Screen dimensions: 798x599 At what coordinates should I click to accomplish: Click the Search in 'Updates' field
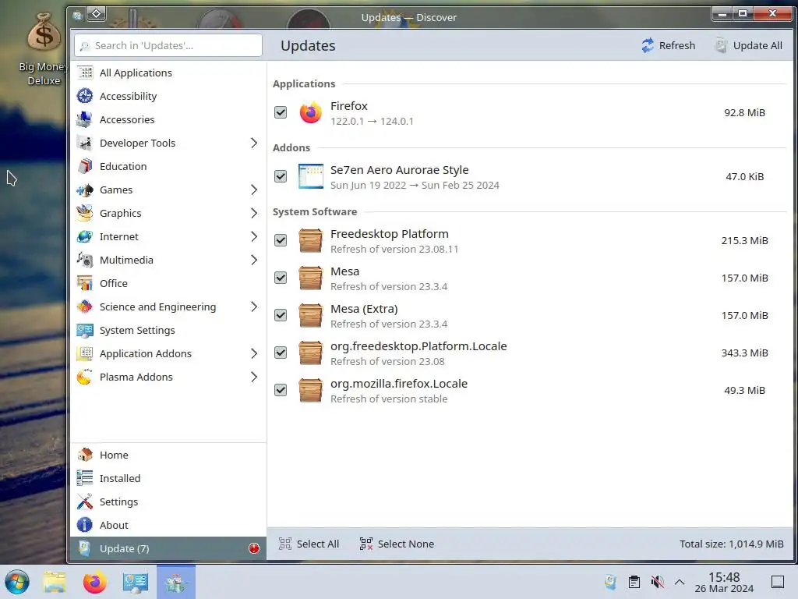(x=168, y=45)
